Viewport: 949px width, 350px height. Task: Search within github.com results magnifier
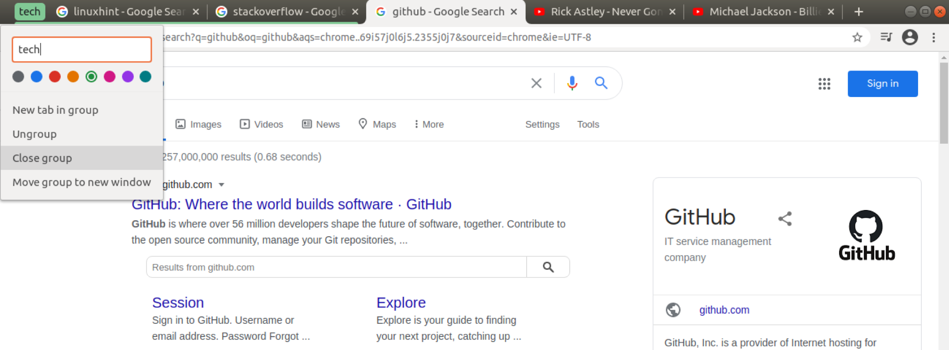(x=548, y=267)
